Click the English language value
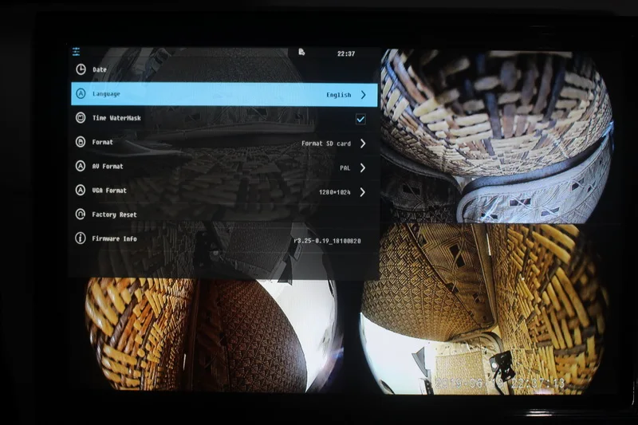Viewport: 638px width, 425px height. coord(338,95)
